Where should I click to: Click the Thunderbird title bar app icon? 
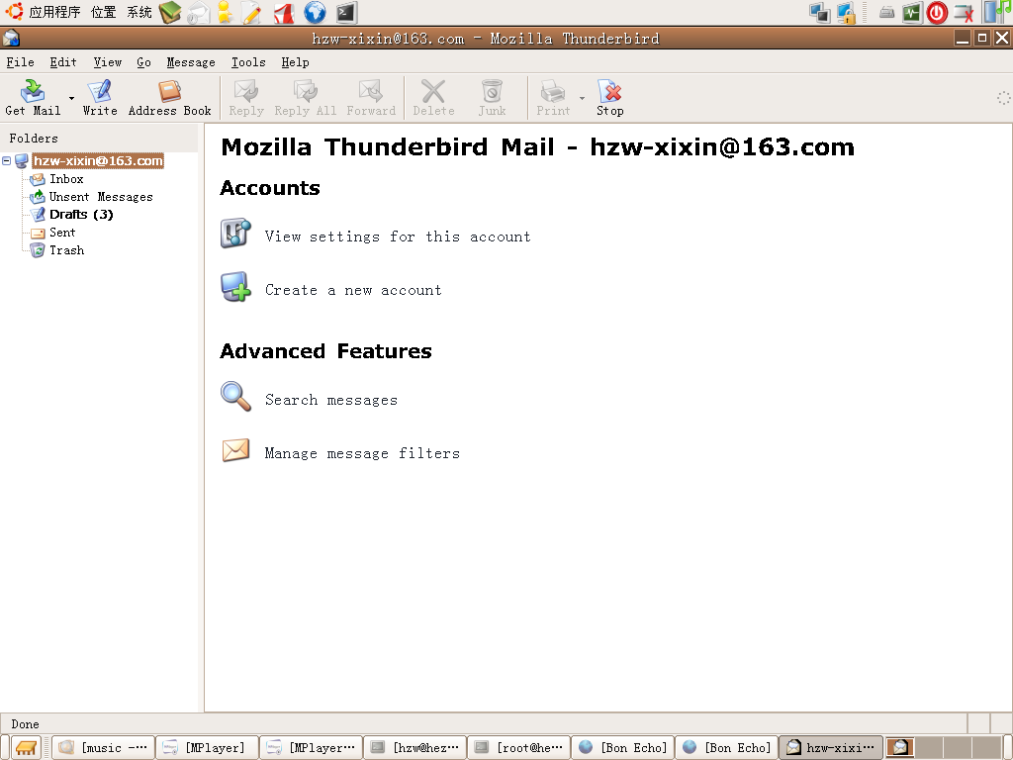pos(11,39)
